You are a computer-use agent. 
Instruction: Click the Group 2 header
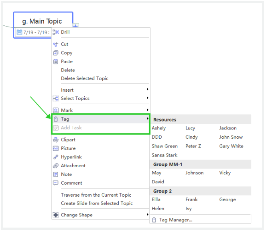pos(200,191)
